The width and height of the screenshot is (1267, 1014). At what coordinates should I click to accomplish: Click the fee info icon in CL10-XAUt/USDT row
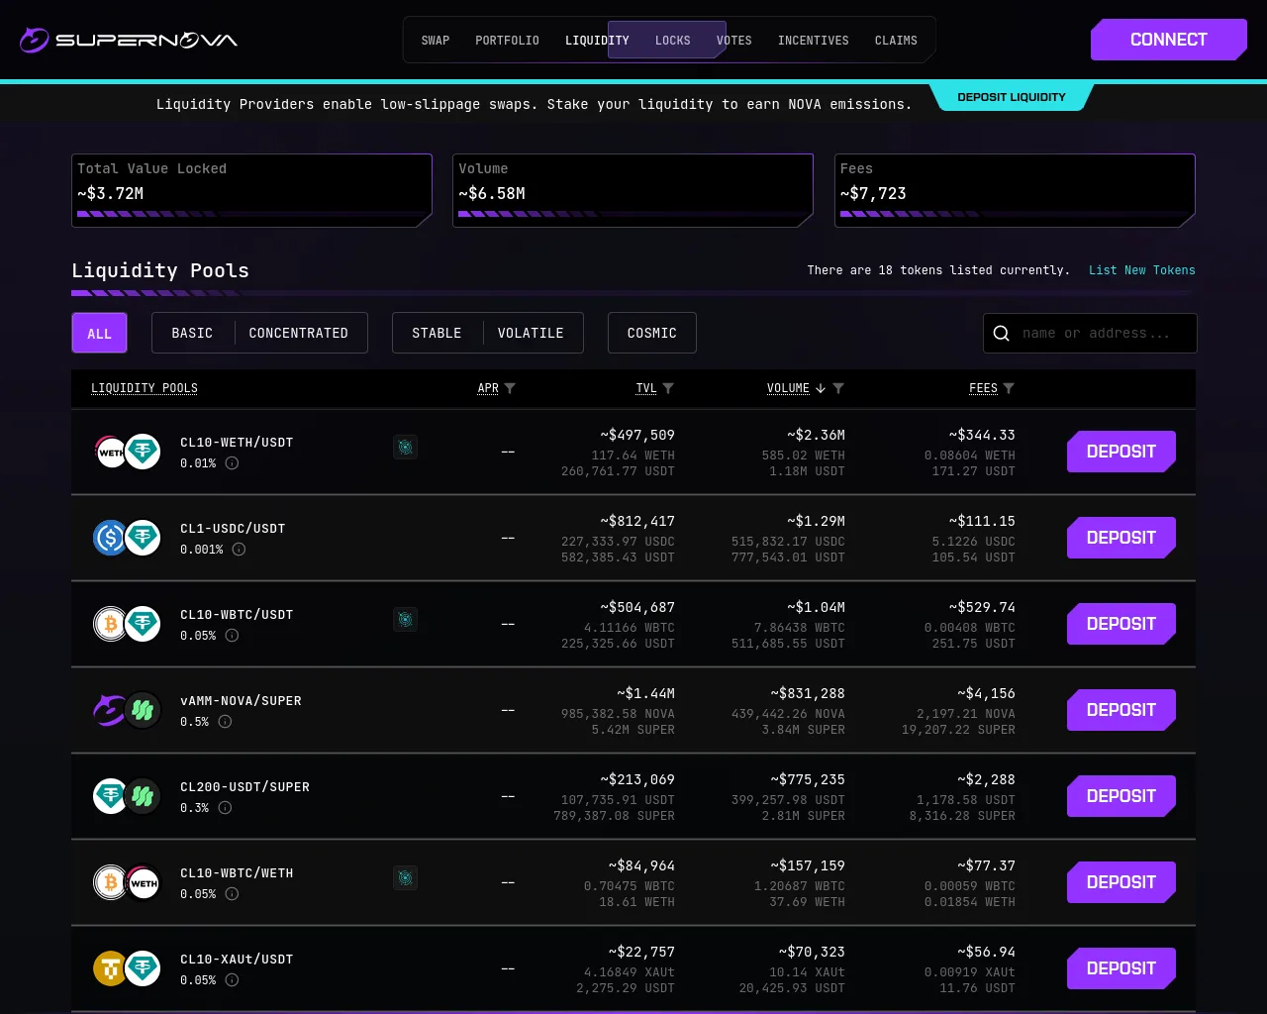(x=232, y=980)
